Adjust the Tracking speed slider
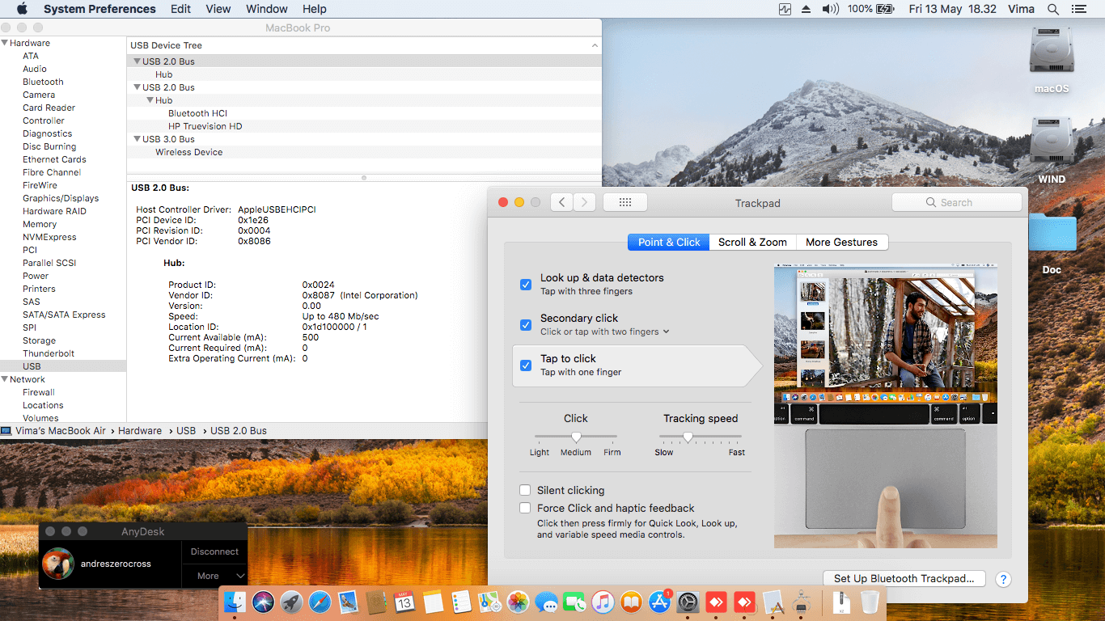The height and width of the screenshot is (621, 1105). tap(688, 437)
